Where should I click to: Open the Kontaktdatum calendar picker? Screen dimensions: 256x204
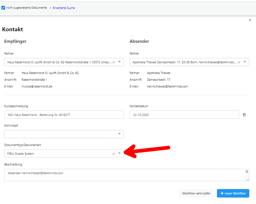[x=244, y=115]
